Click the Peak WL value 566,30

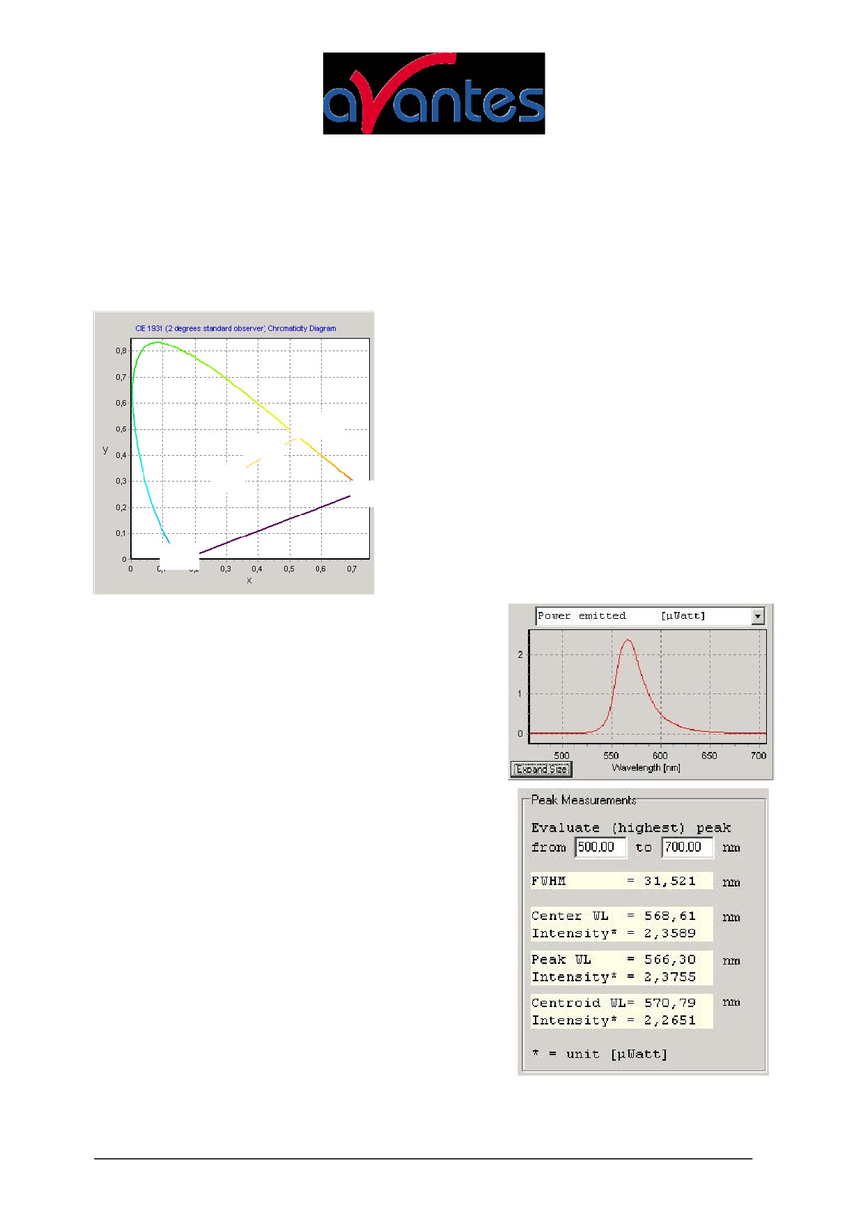tap(669, 960)
